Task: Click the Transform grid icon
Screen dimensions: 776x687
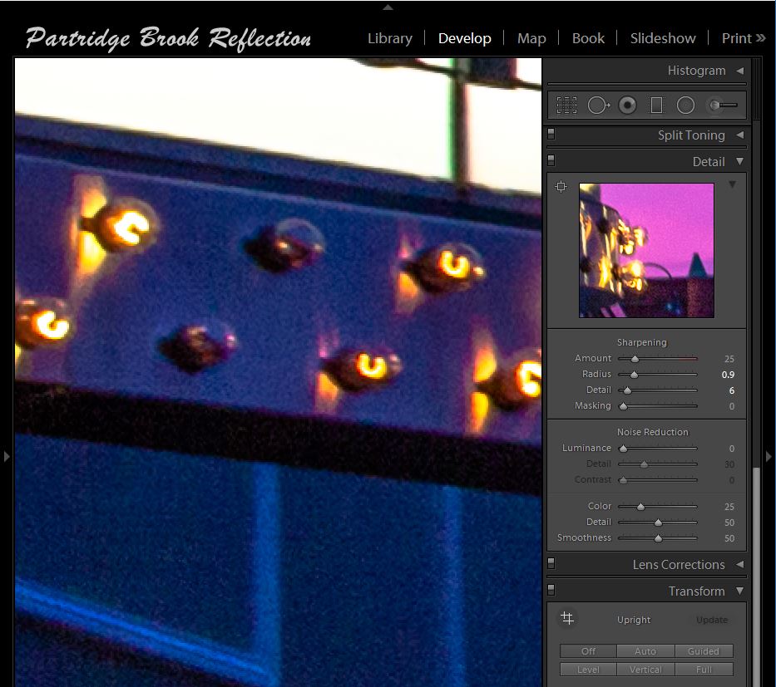Action: (x=567, y=618)
